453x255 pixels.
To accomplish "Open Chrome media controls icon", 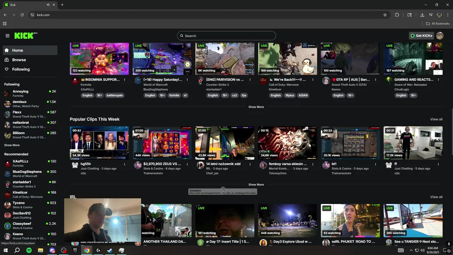I will 431,15.
